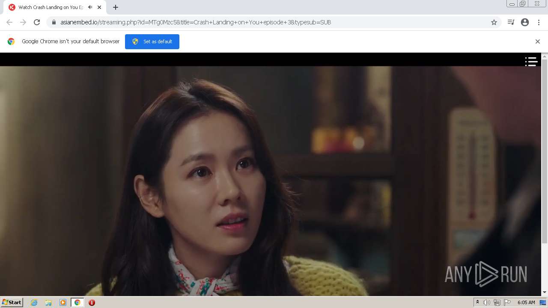This screenshot has width=548, height=308.
Task: Open Chrome three-dot menu
Action: (x=539, y=22)
